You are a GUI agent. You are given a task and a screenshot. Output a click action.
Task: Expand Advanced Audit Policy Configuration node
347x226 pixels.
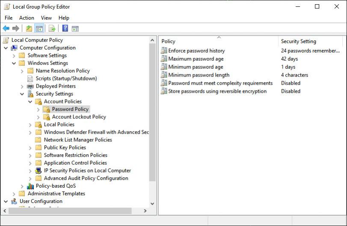[30, 179]
